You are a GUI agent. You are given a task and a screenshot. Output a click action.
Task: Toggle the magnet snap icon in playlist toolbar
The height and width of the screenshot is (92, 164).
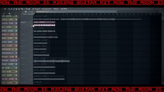point(5,9)
